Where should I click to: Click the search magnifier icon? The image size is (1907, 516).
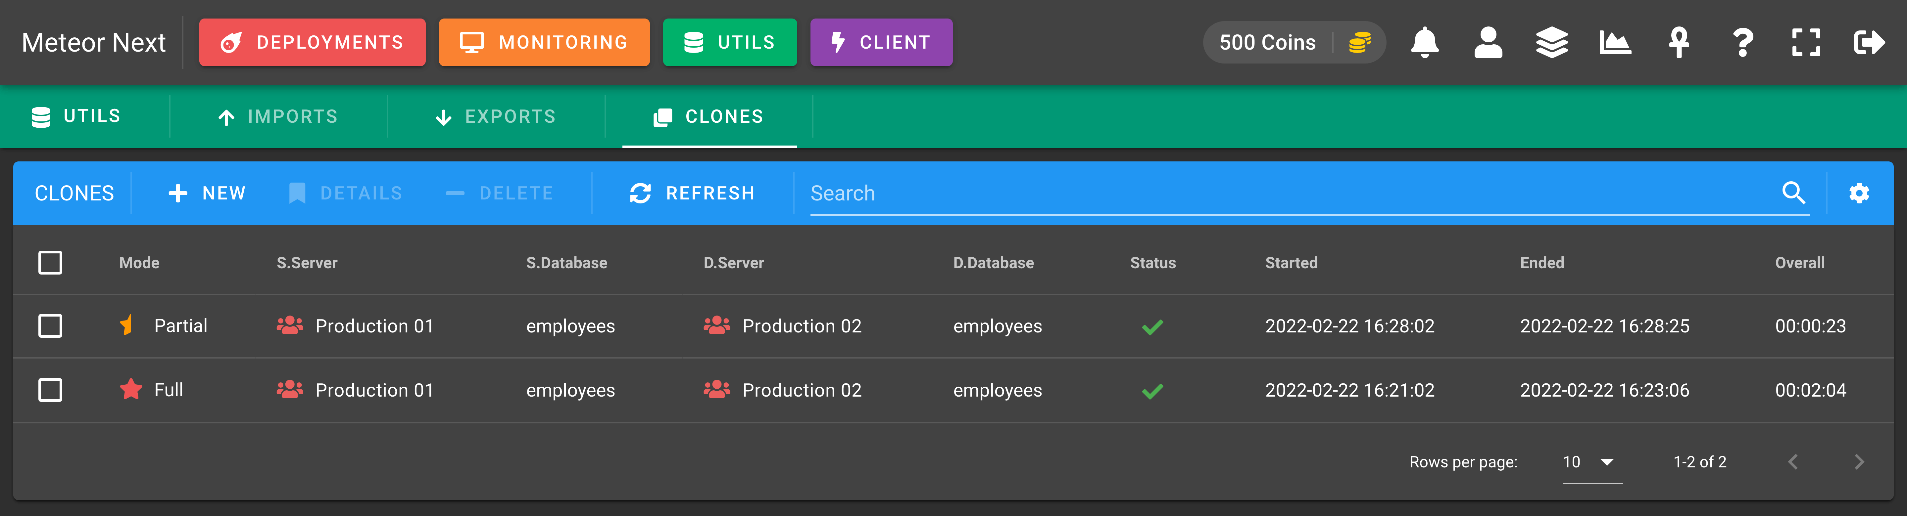pyautogui.click(x=1793, y=192)
